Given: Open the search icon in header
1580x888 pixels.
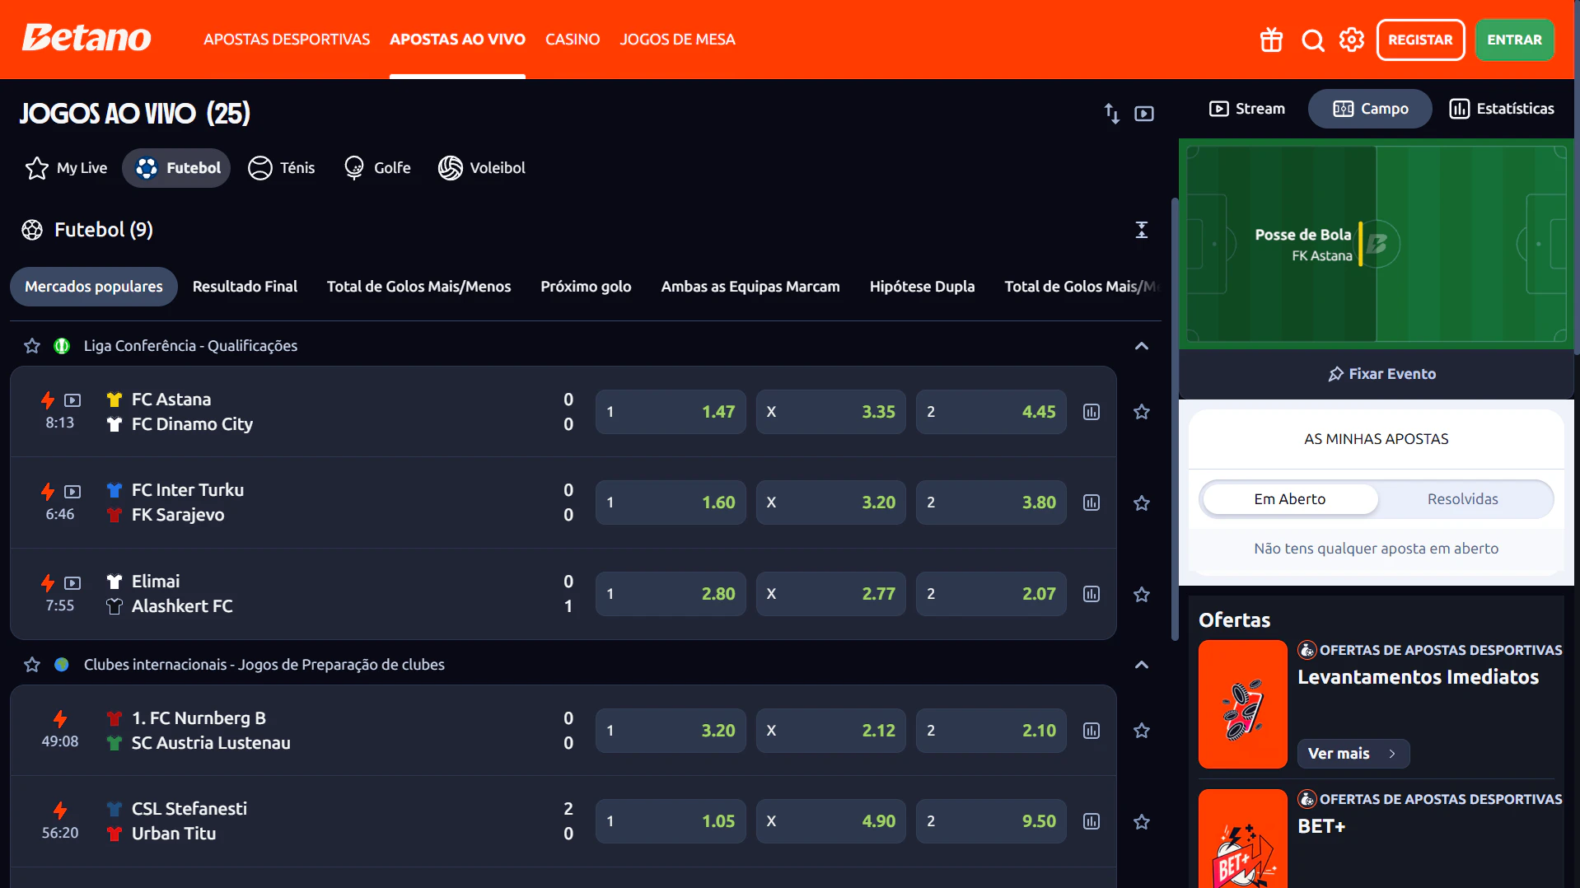Looking at the screenshot, I should 1312,40.
